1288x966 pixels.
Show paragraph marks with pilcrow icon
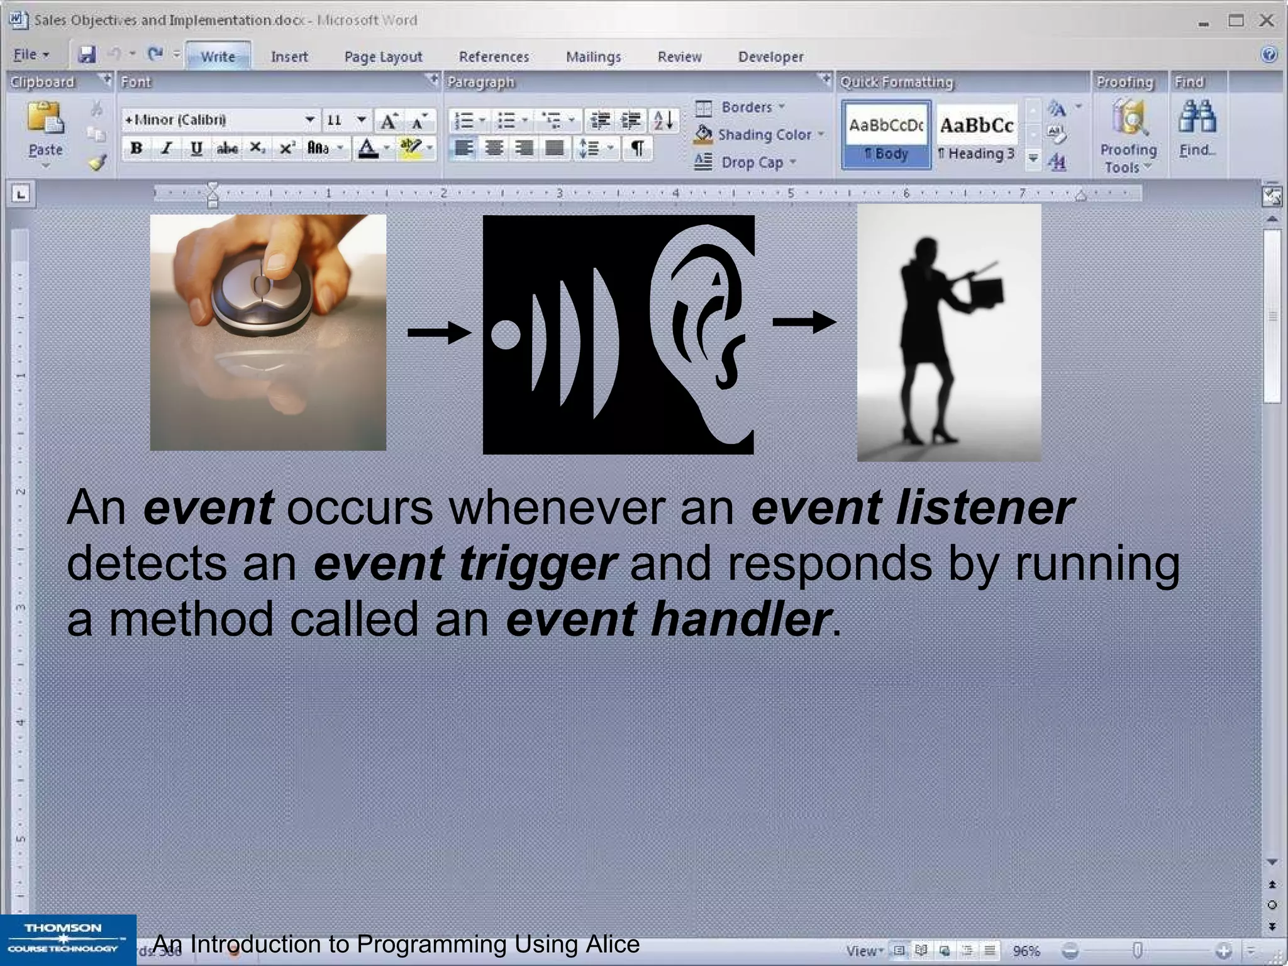pyautogui.click(x=637, y=148)
